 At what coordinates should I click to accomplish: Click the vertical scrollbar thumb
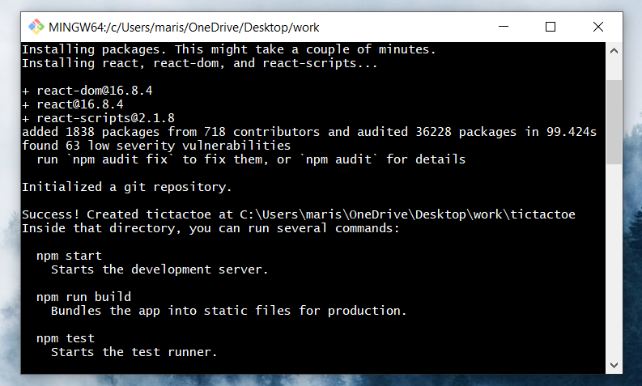[x=614, y=122]
